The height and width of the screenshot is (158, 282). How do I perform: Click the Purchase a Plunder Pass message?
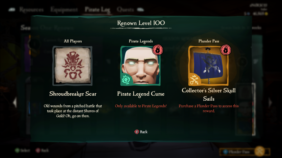coord(209,108)
